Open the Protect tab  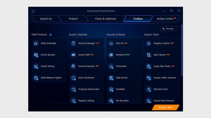click(x=73, y=19)
